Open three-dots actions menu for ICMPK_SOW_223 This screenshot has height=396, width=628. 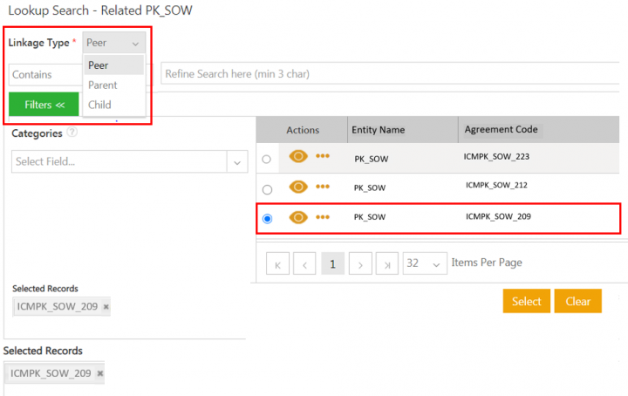tap(323, 157)
